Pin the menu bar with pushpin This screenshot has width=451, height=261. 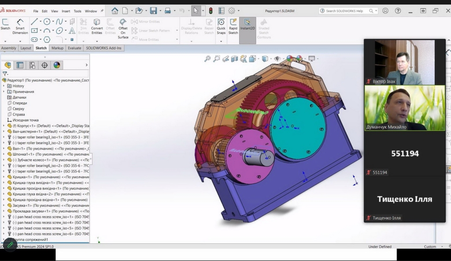click(x=102, y=11)
